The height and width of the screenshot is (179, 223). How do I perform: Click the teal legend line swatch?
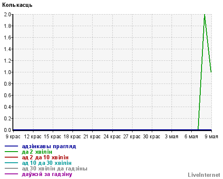coord(11,163)
